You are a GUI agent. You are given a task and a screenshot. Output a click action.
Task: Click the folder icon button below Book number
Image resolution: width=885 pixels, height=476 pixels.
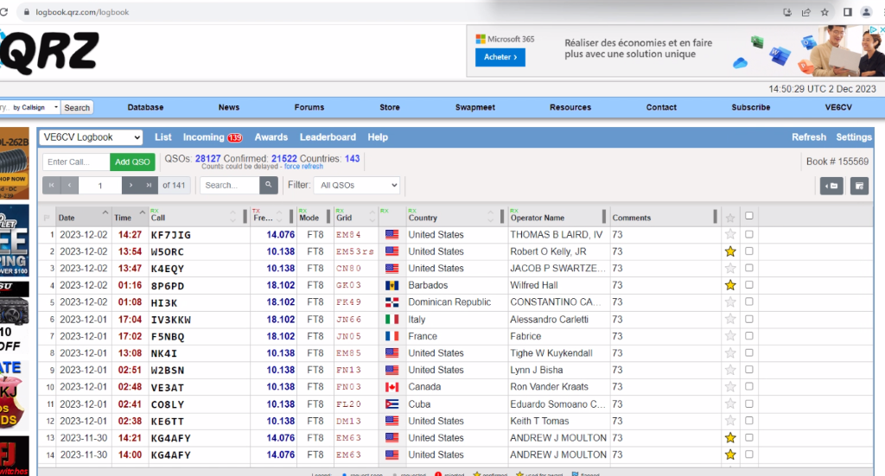831,186
